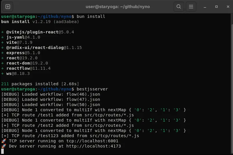Click the reactflow@11.11.4 package entry
The width and height of the screenshot is (233, 155).
28,68
